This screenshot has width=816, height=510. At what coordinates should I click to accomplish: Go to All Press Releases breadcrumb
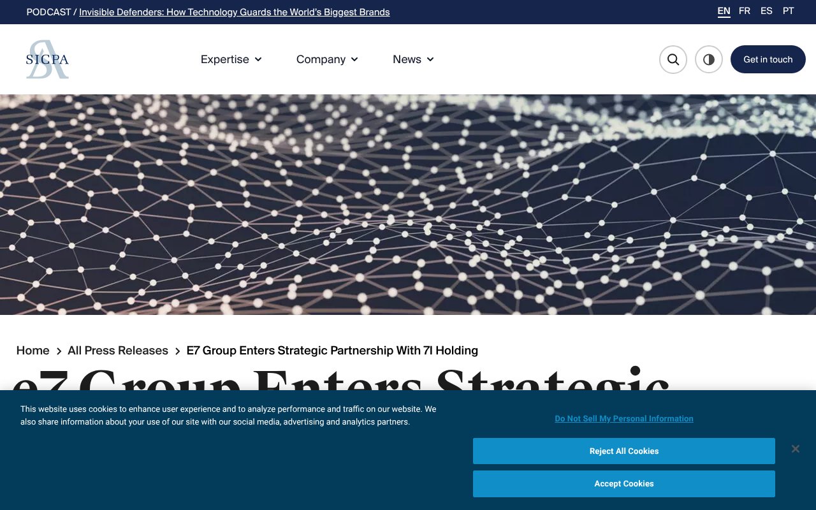[x=117, y=350]
